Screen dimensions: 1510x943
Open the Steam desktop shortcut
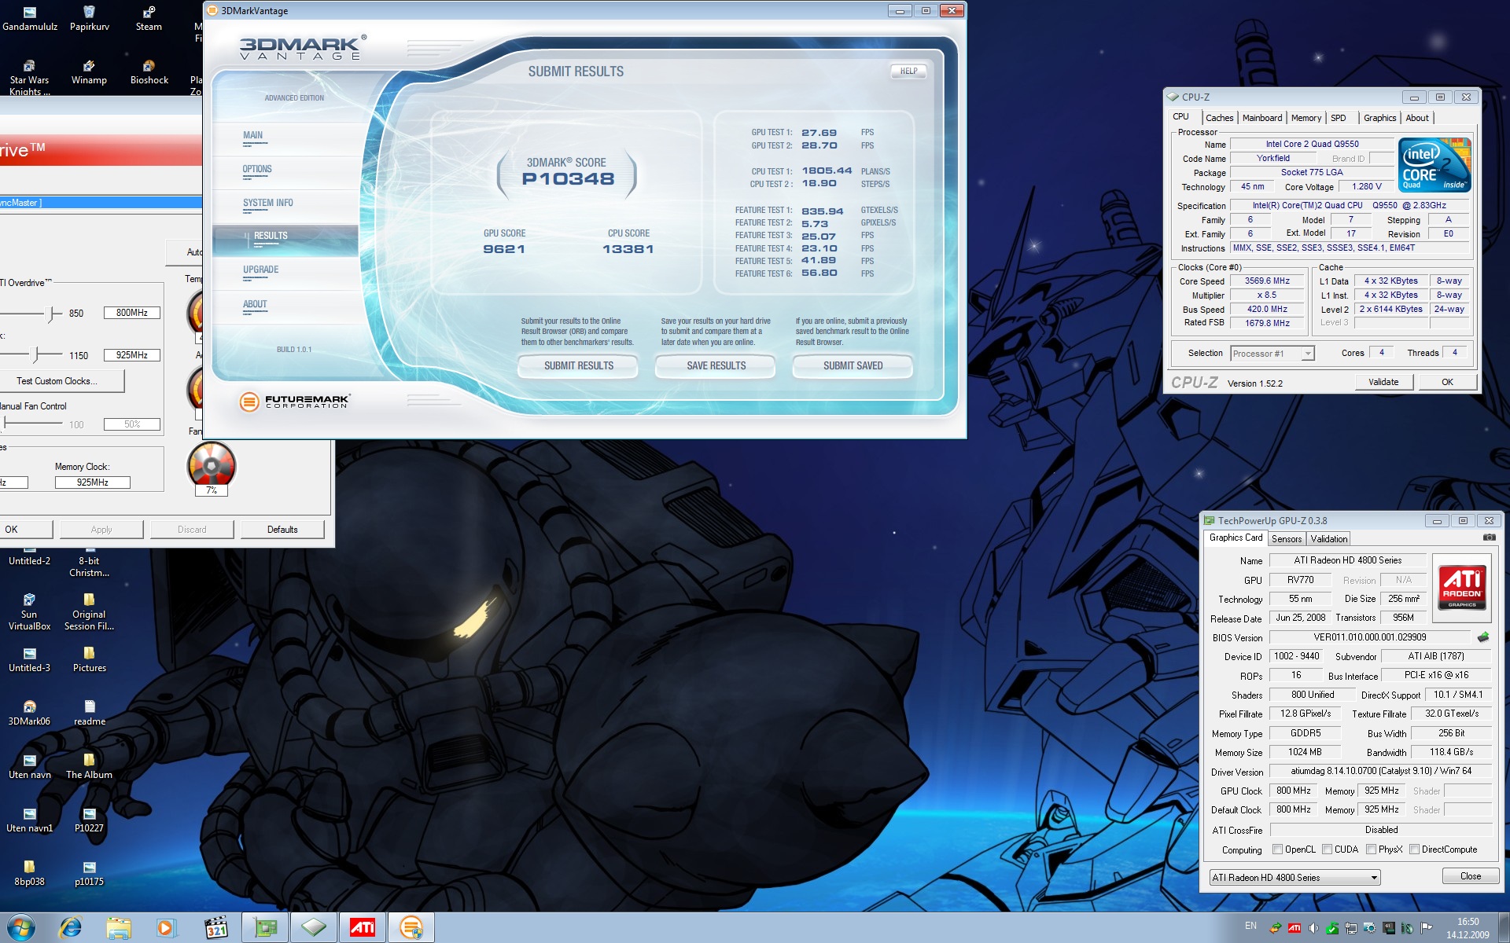tap(149, 18)
